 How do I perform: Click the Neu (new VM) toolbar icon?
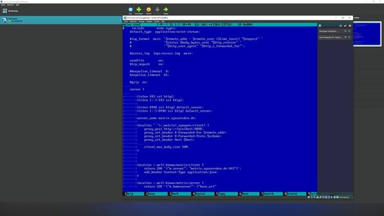tap(131, 10)
